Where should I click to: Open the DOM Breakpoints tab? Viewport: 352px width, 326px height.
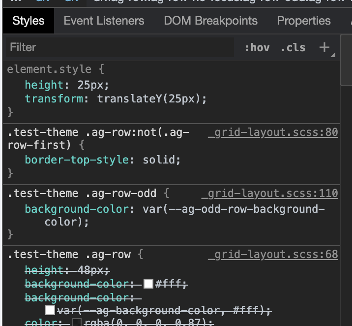coord(210,21)
